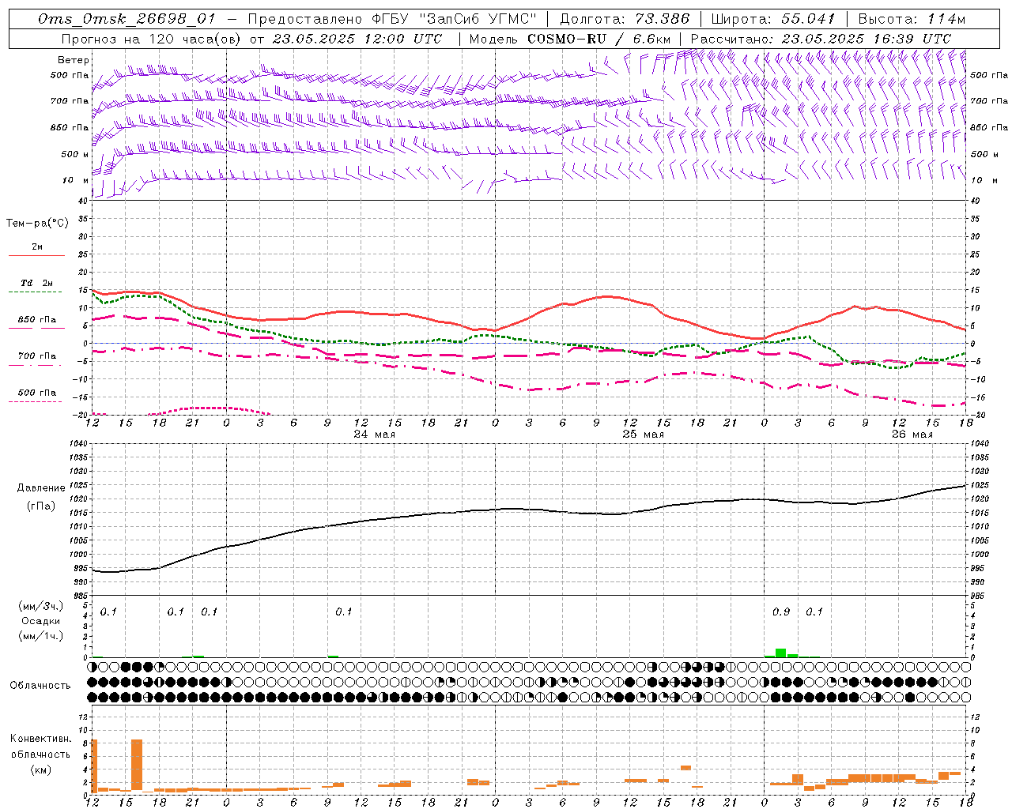
Task: Click the 24 мая date label
Action: 375,435
